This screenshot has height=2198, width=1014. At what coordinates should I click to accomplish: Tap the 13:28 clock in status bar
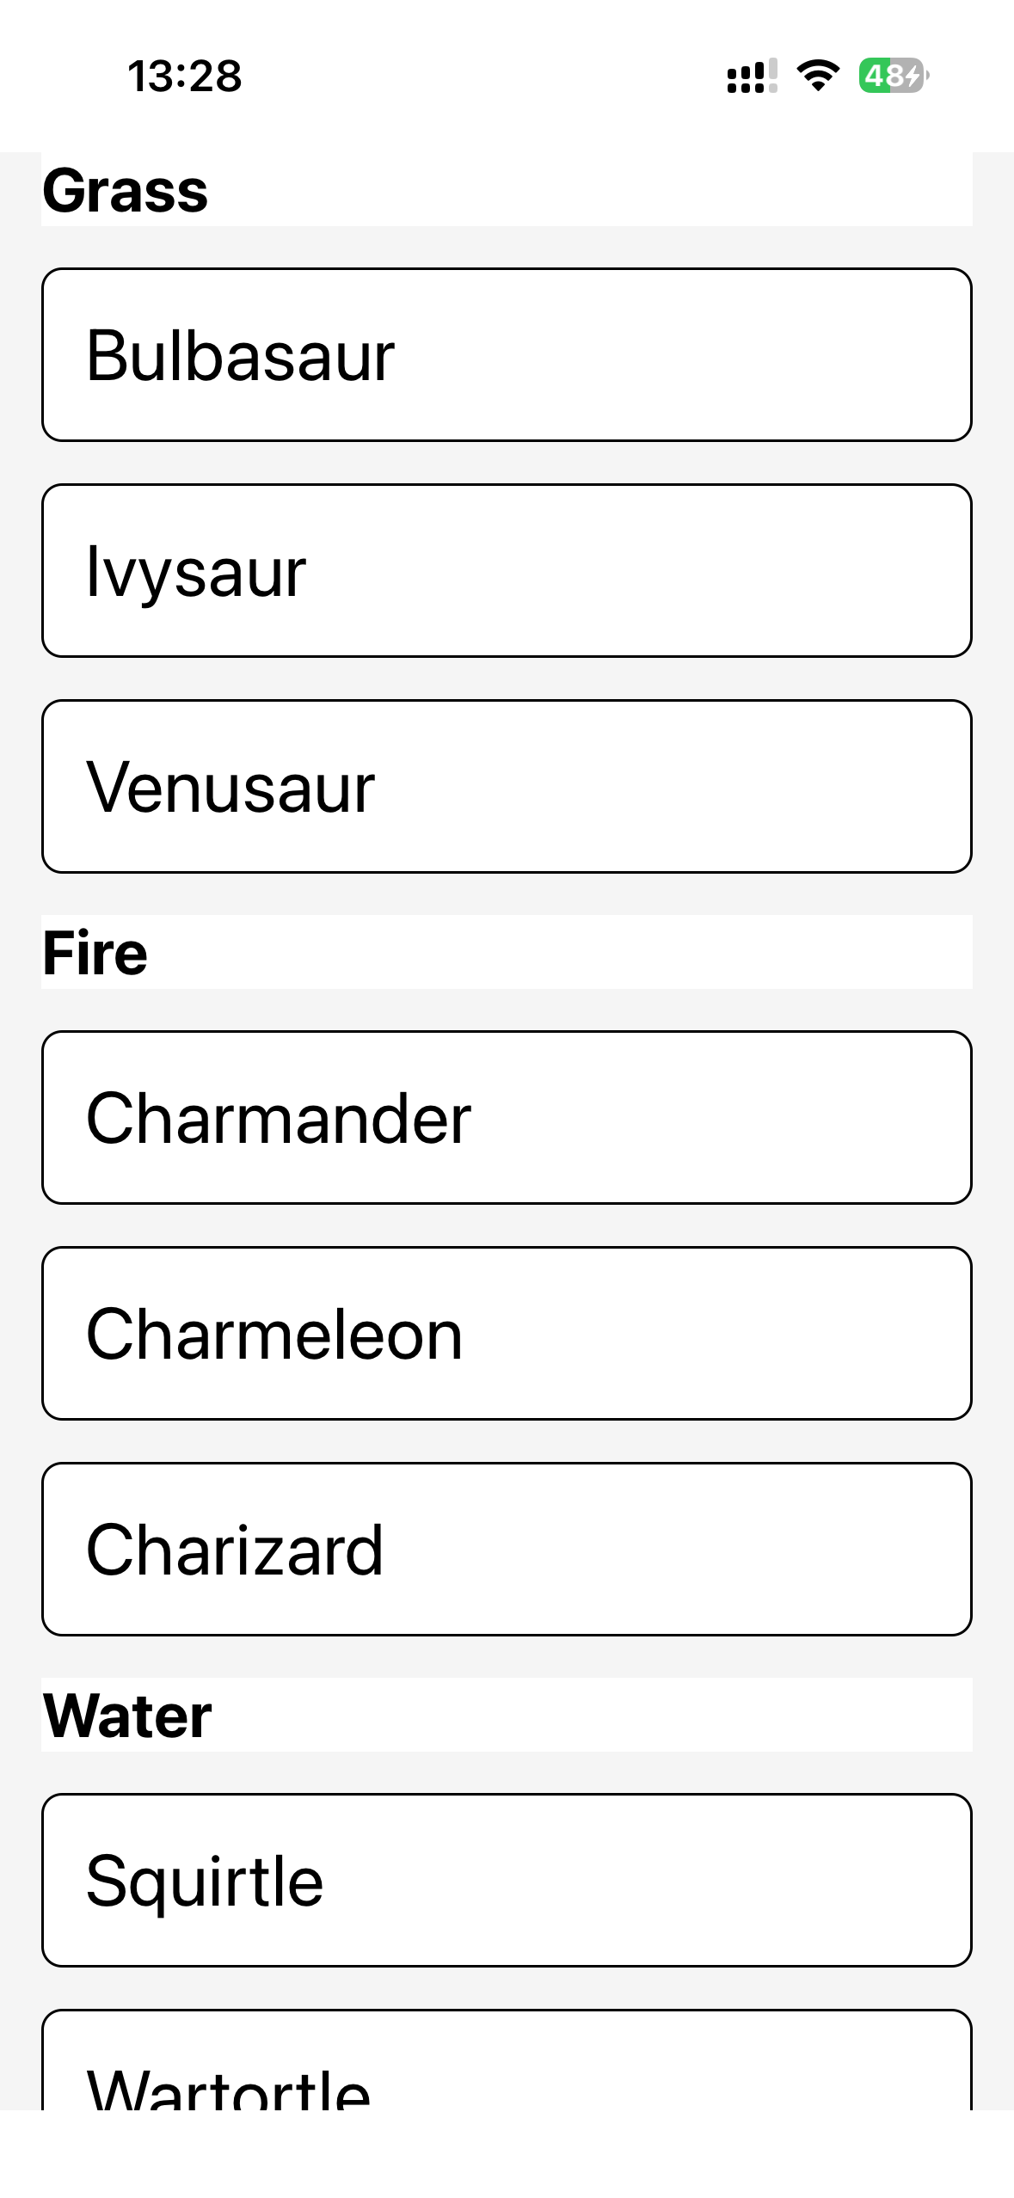pyautogui.click(x=185, y=76)
